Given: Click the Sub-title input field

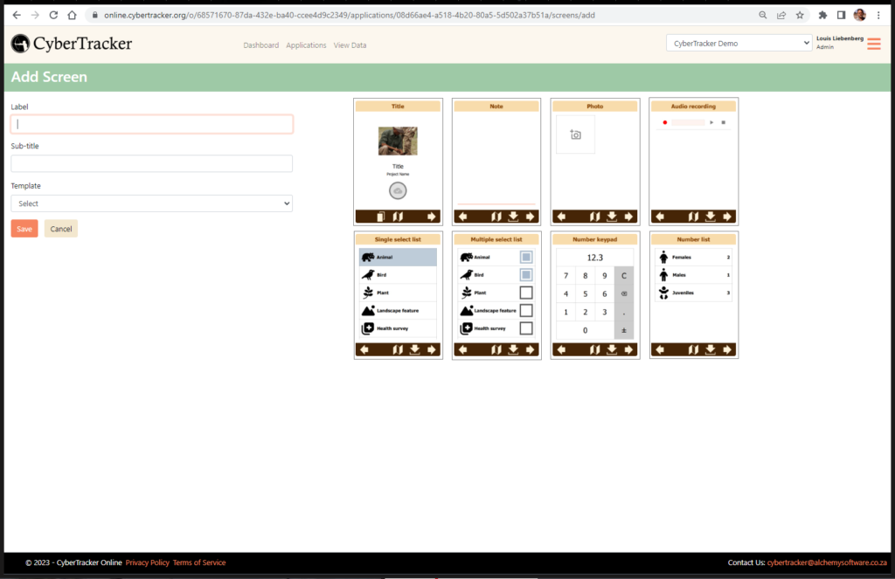Looking at the screenshot, I should 151,163.
